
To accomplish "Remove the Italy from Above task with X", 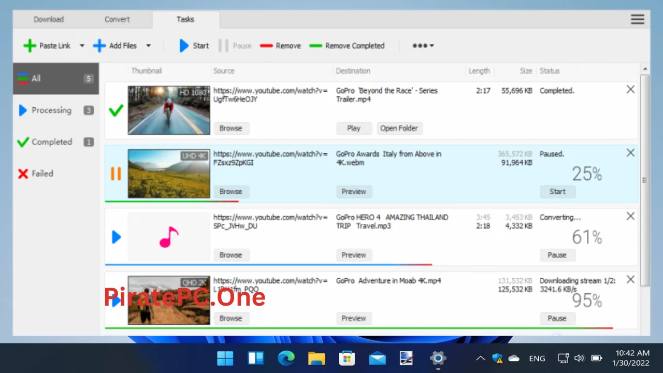I will (630, 153).
